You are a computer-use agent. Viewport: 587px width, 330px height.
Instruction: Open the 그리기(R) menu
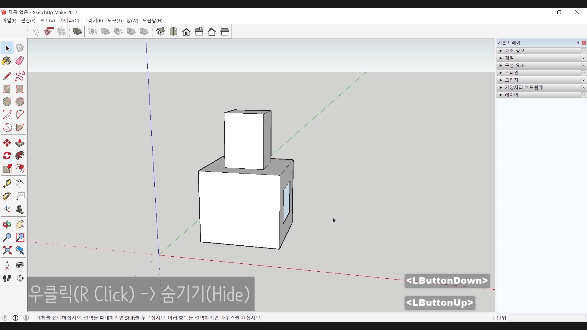point(93,20)
